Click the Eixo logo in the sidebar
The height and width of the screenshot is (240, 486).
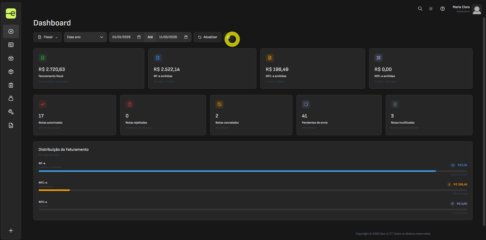[x=11, y=13]
